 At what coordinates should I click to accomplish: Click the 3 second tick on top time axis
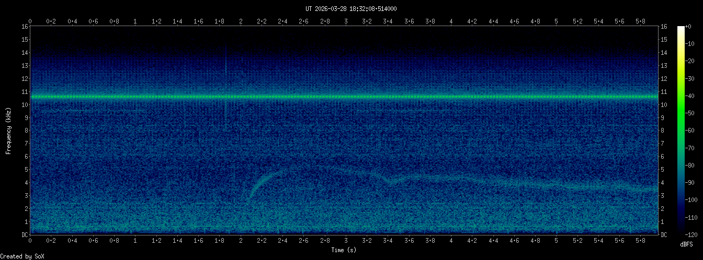[x=346, y=21]
